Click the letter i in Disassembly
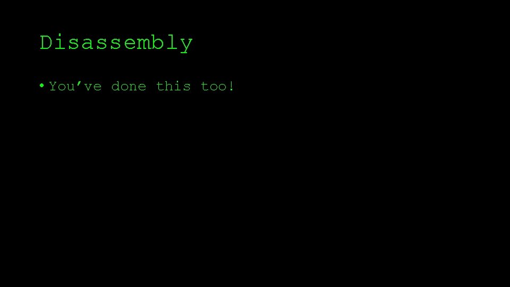 (60, 43)
